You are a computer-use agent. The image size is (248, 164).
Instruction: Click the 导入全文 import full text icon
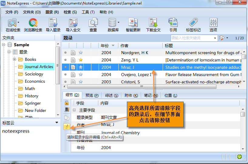coord(73,23)
